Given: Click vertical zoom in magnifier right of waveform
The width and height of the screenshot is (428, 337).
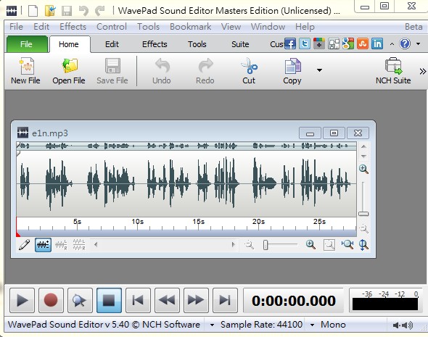Looking at the screenshot, I should point(363,169).
